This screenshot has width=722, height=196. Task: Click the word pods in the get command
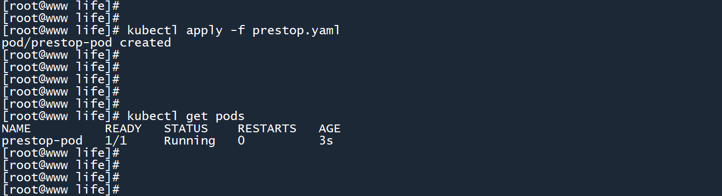coord(230,116)
